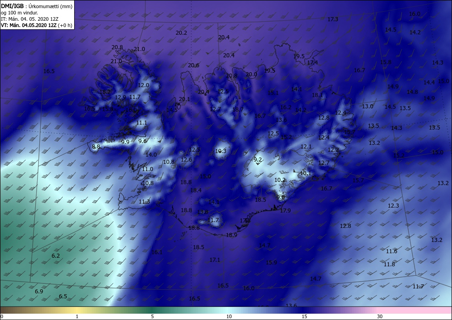Click the 20.2 value on the map
The height and width of the screenshot is (320, 452).
tap(181, 33)
